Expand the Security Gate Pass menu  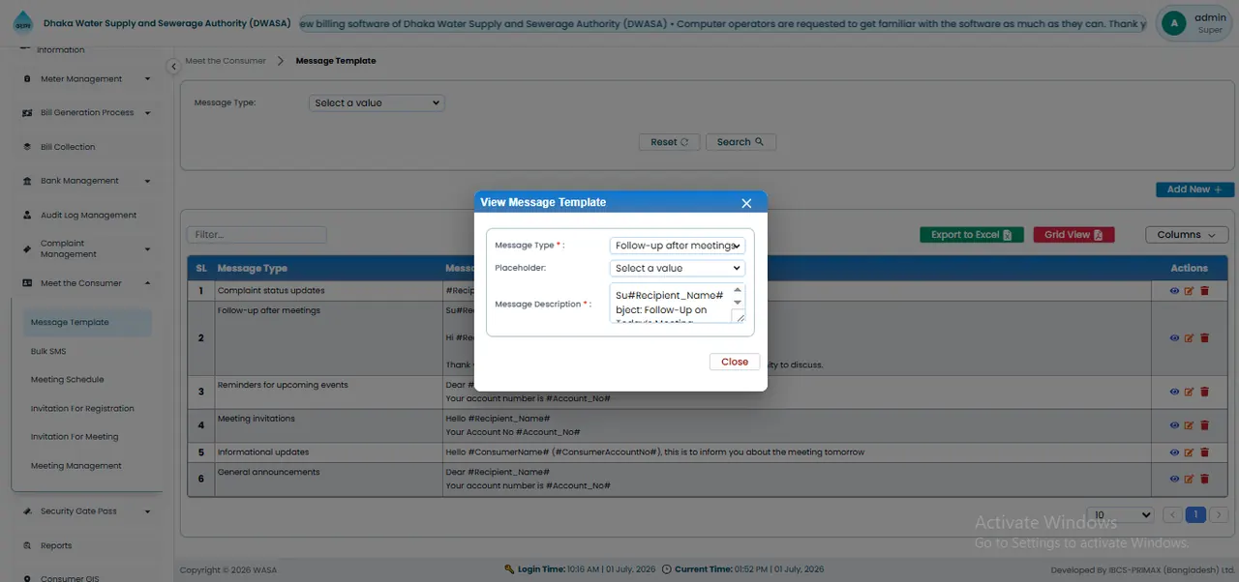tap(87, 511)
